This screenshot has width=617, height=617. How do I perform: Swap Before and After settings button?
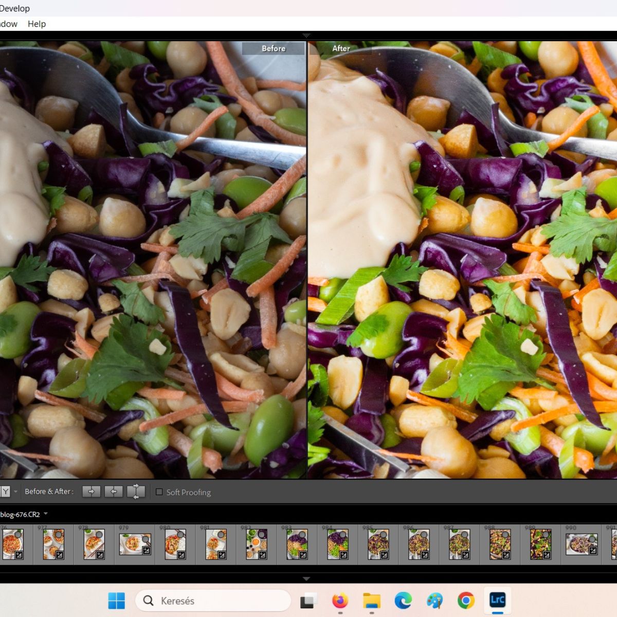[x=136, y=492]
